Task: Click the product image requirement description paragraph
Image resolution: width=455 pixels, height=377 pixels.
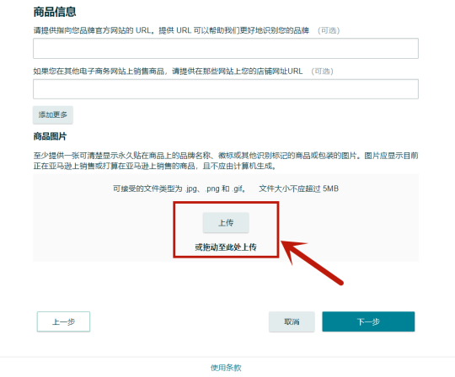Action: pos(226,161)
